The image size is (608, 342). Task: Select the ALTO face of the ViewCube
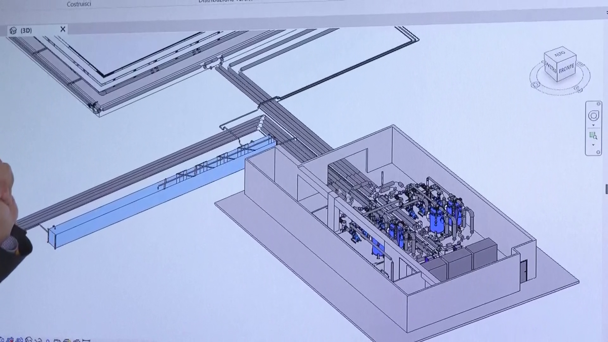559,53
